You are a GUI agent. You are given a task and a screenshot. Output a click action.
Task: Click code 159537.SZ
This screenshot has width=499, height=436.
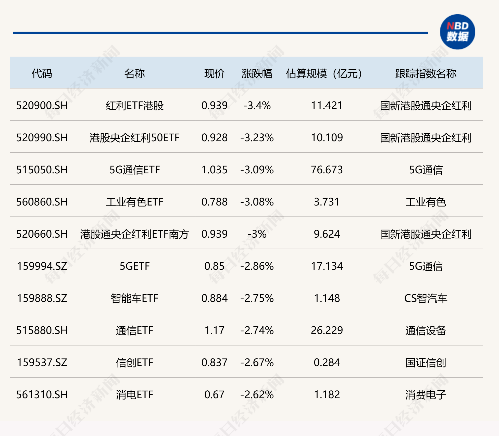pos(42,363)
